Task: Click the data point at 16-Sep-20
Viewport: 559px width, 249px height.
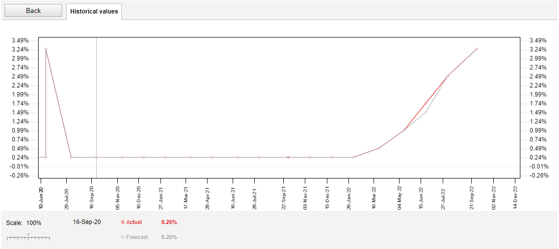Action: tap(96, 157)
